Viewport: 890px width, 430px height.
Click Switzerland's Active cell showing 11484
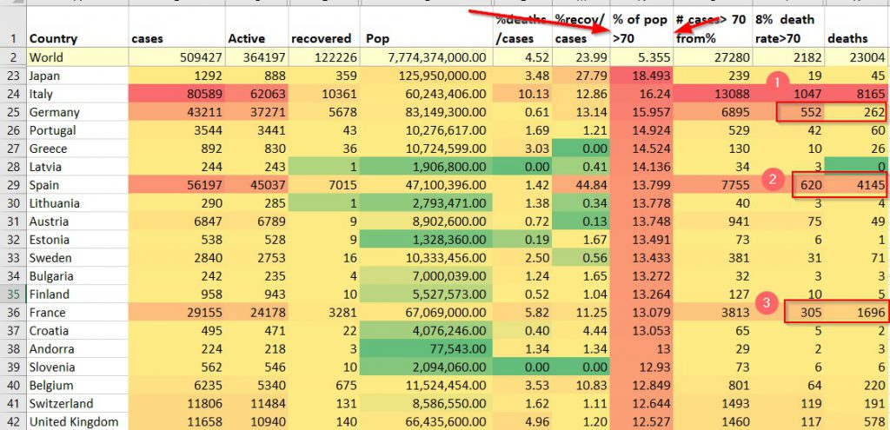coord(256,404)
